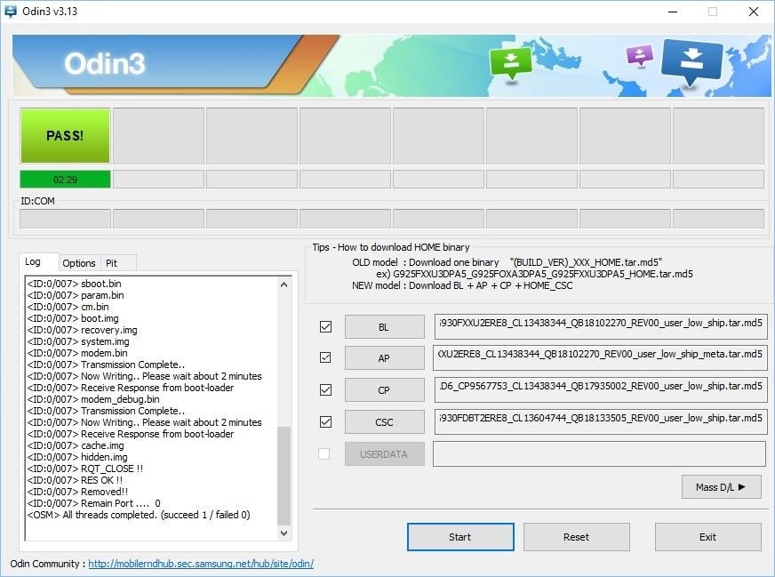Select the 'system.img' log line
Image resolution: width=775 pixels, height=577 pixels.
coord(78,341)
